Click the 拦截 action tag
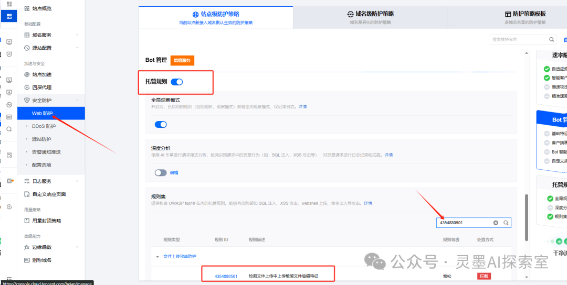Viewport: 567px width, 285px height. click(484, 276)
